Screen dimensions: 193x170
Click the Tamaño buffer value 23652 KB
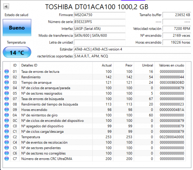point(177,15)
